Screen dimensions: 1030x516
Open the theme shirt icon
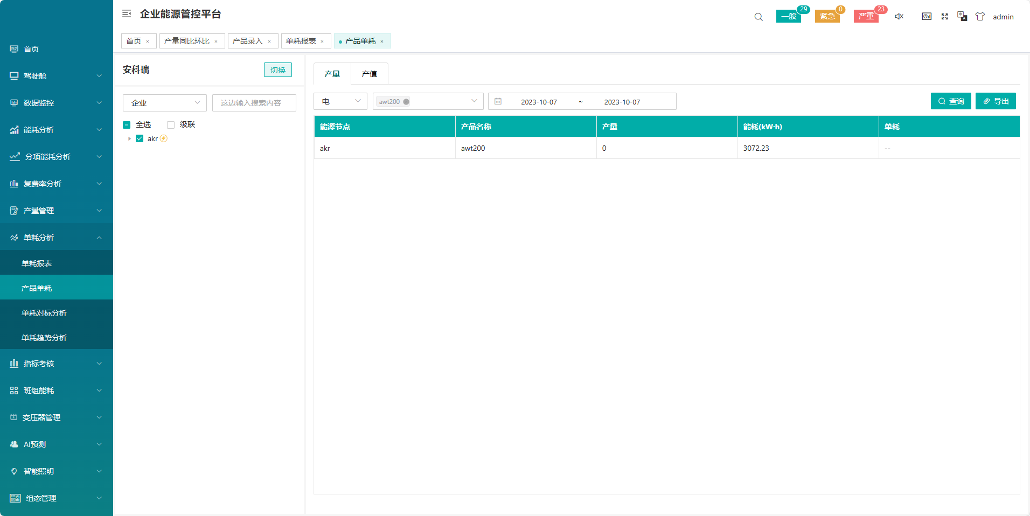click(x=980, y=17)
